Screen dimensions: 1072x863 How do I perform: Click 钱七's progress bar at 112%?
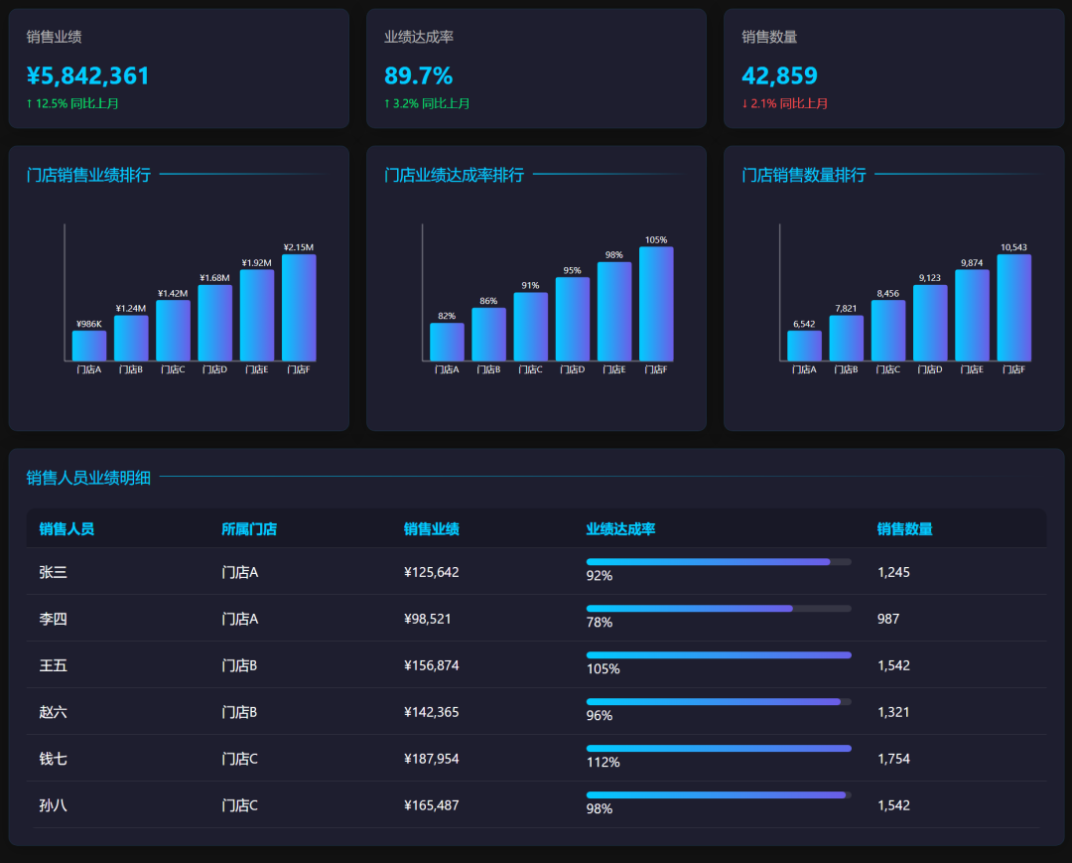pos(719,748)
